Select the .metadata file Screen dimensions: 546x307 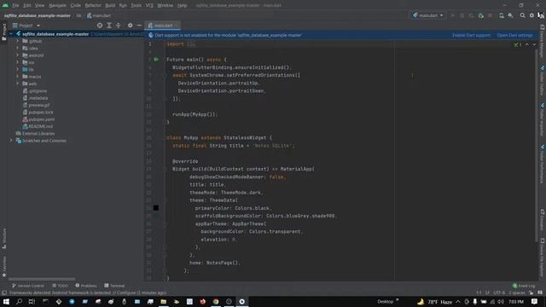(x=36, y=98)
